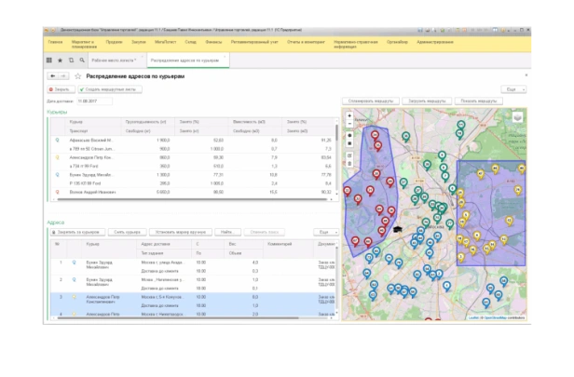Expand the Ещё dropdown in addresses toolbar
This screenshot has width=574, height=377.
click(x=325, y=231)
